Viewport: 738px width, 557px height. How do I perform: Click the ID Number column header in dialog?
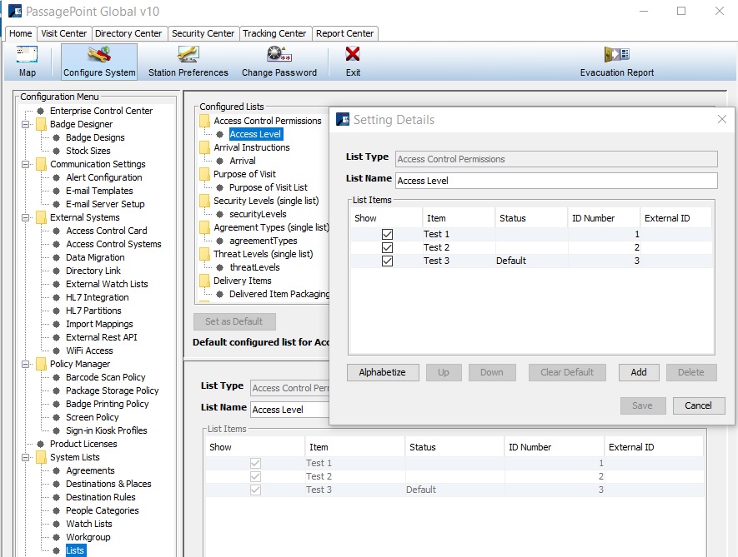(x=603, y=218)
